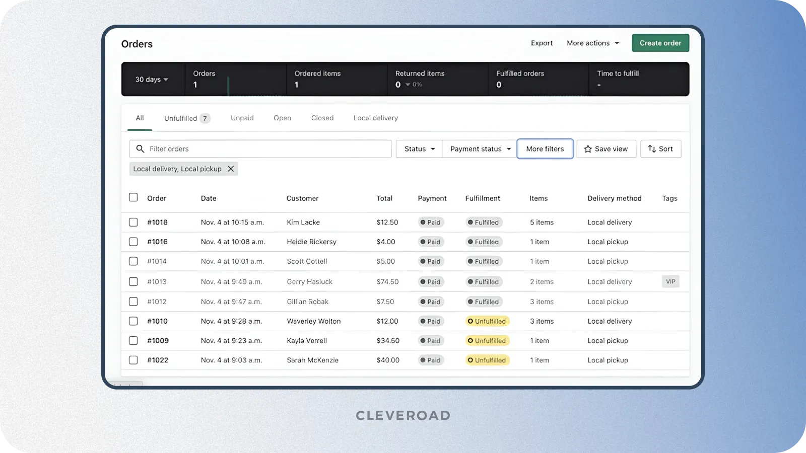Open the Status filter dropdown
Screen dimensions: 806x453
[419, 149]
